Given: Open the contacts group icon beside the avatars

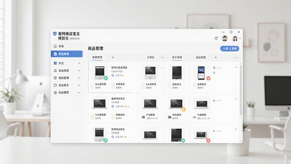Looking at the screenshot, I should (x=216, y=38).
